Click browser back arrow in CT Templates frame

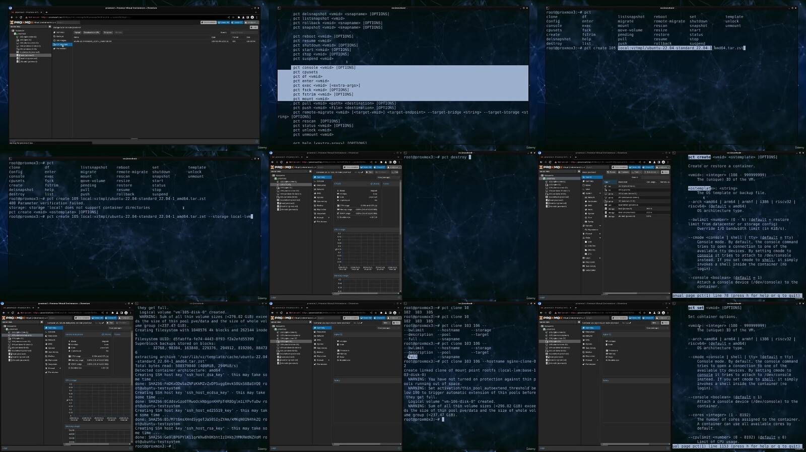coord(12,17)
